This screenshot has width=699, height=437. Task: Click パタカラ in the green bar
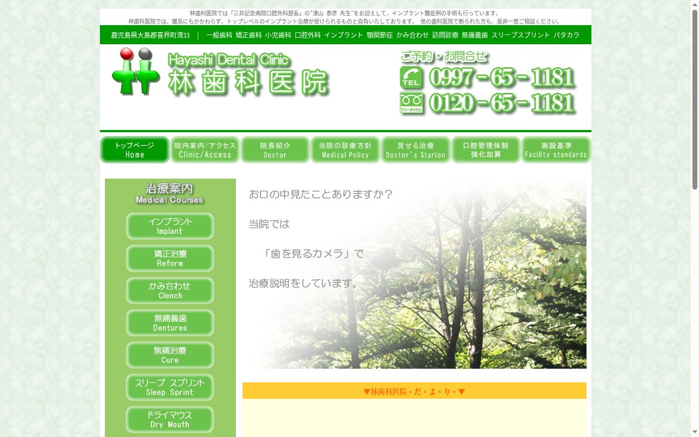tap(566, 35)
